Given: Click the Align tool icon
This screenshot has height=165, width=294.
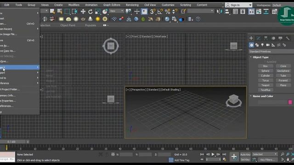Looking at the screenshot, I should coord(226,11).
